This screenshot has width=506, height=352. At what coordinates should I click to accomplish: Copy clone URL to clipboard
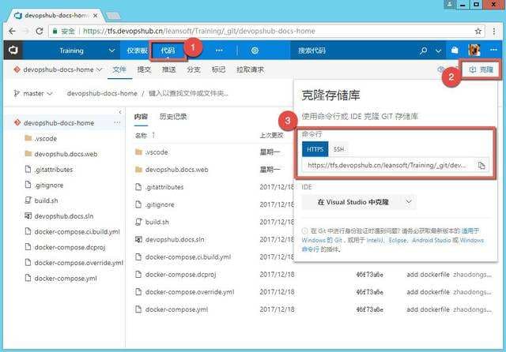tap(481, 166)
